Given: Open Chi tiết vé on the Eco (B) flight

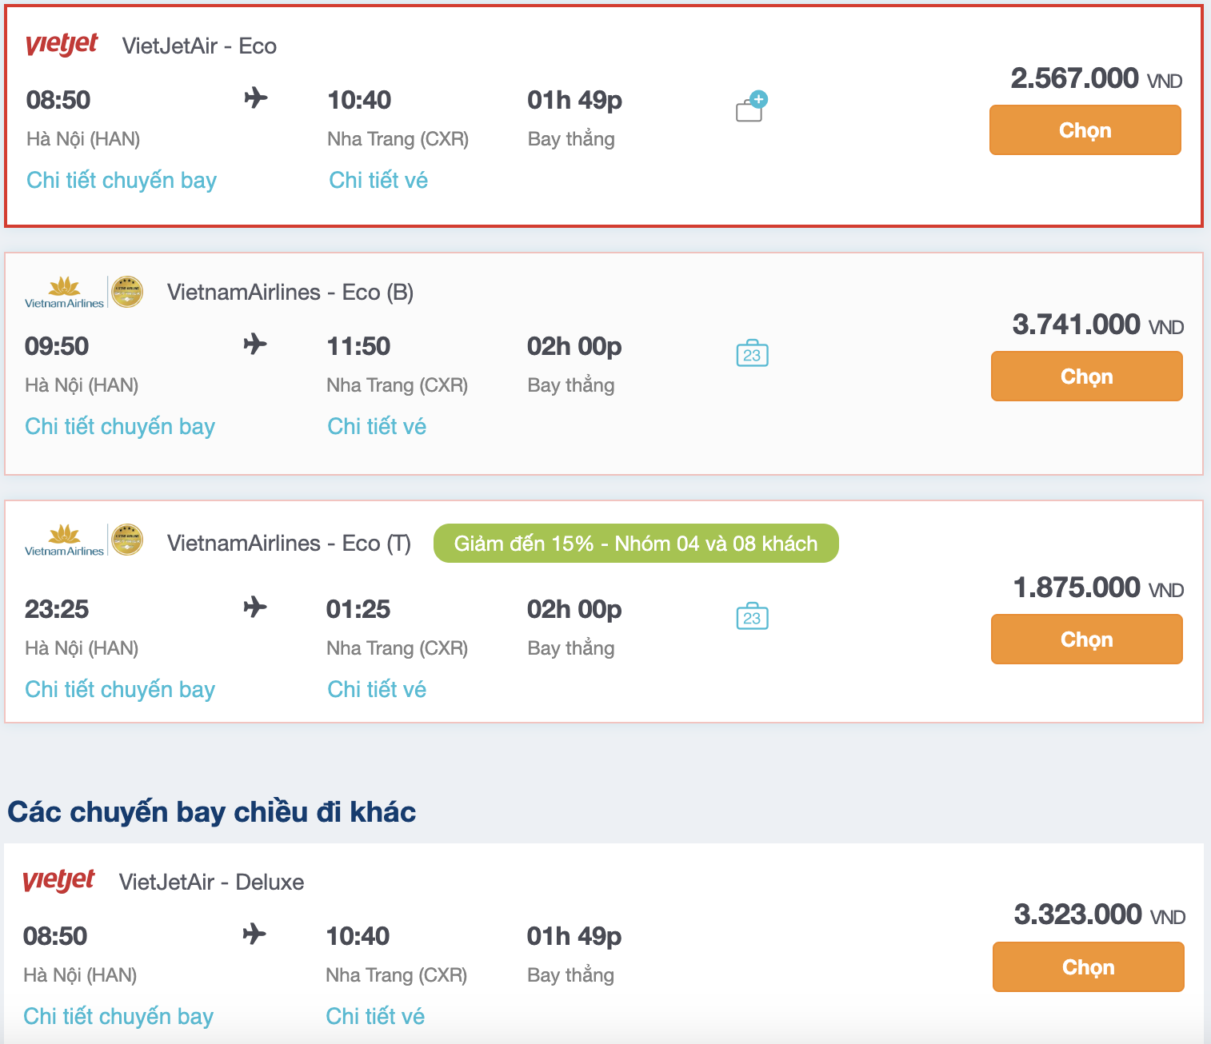Looking at the screenshot, I should click(x=377, y=425).
